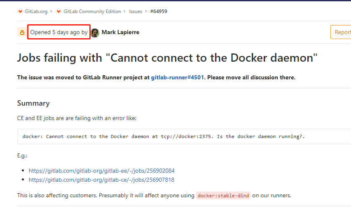Open Mark Lapierre's avatar picture
The height and width of the screenshot is (215, 351).
(x=95, y=32)
